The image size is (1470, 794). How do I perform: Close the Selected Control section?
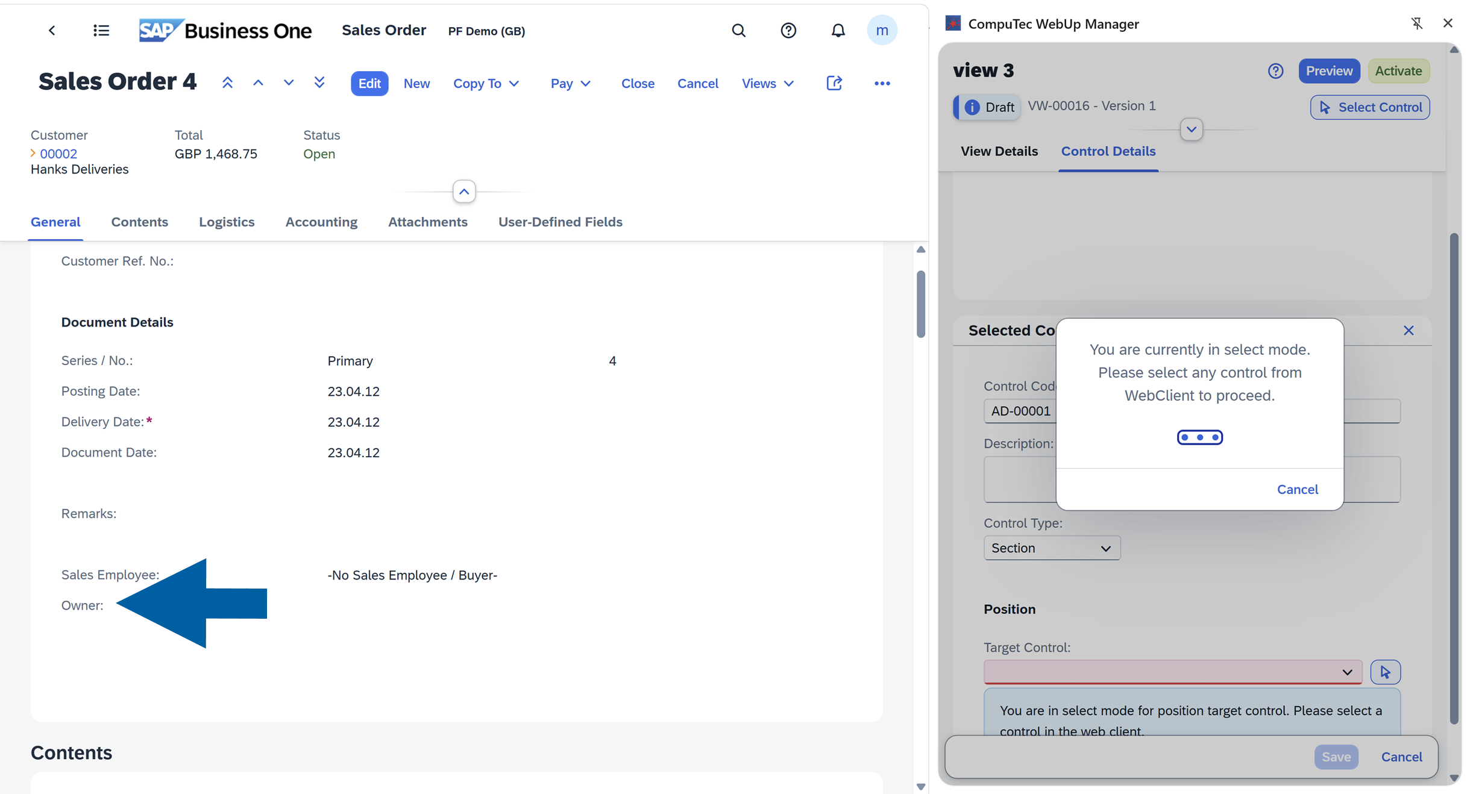click(x=1409, y=330)
